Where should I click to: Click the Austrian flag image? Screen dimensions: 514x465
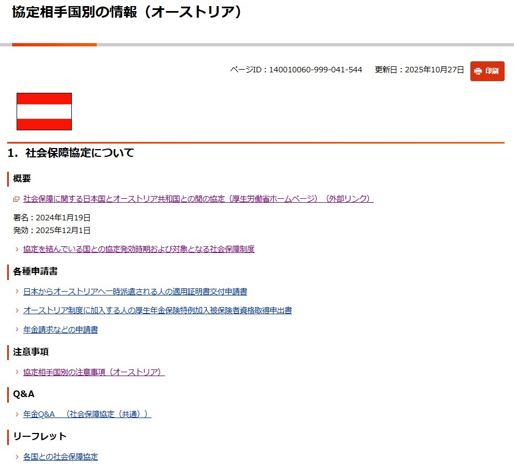point(44,112)
